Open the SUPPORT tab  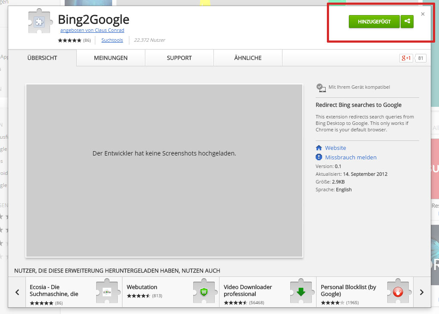pyautogui.click(x=179, y=58)
